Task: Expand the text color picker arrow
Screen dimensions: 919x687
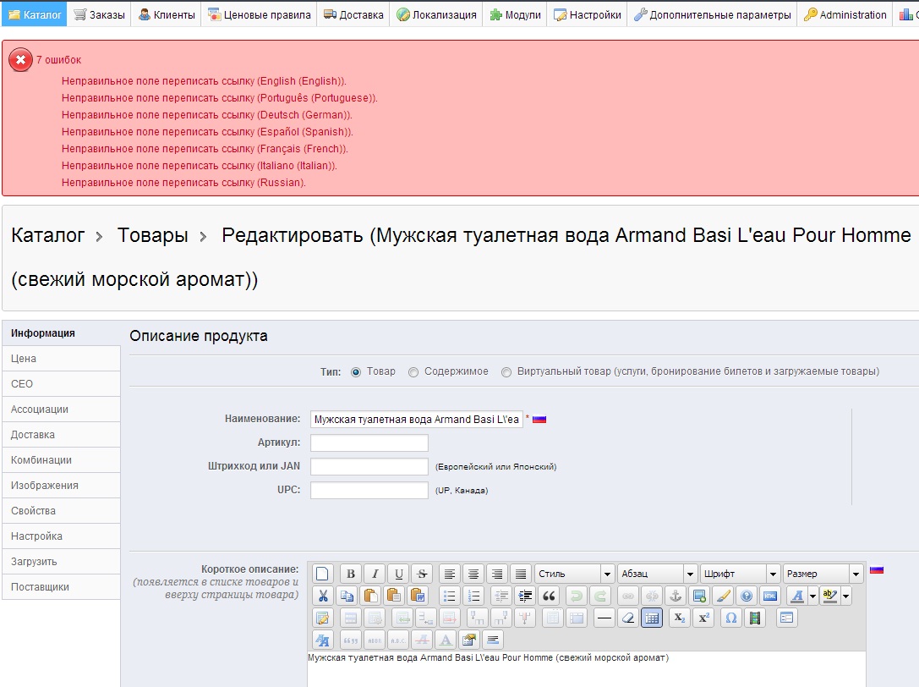Action: click(x=812, y=596)
